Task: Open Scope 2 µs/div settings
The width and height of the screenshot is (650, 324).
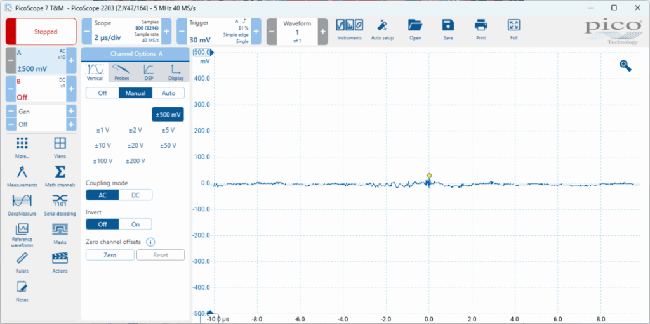Action: [x=126, y=32]
